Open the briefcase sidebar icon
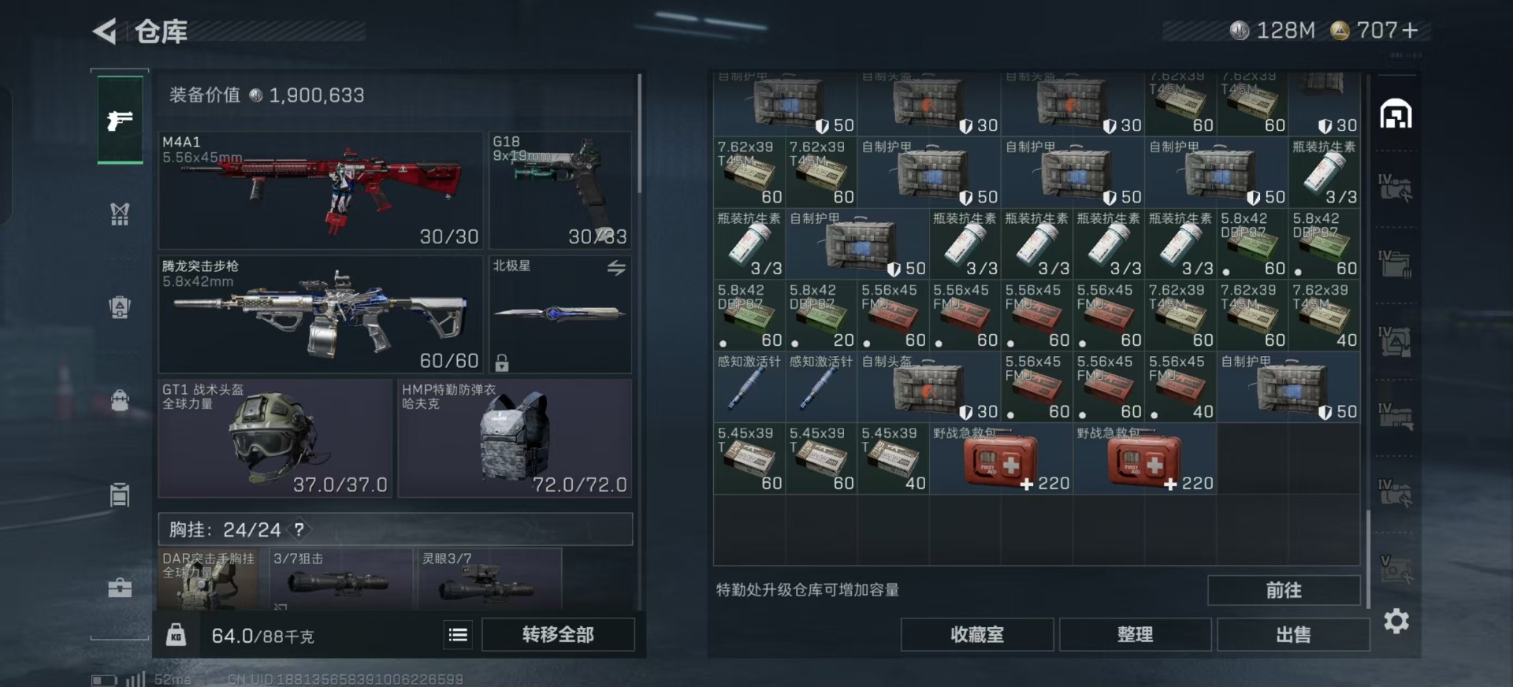 pos(120,588)
